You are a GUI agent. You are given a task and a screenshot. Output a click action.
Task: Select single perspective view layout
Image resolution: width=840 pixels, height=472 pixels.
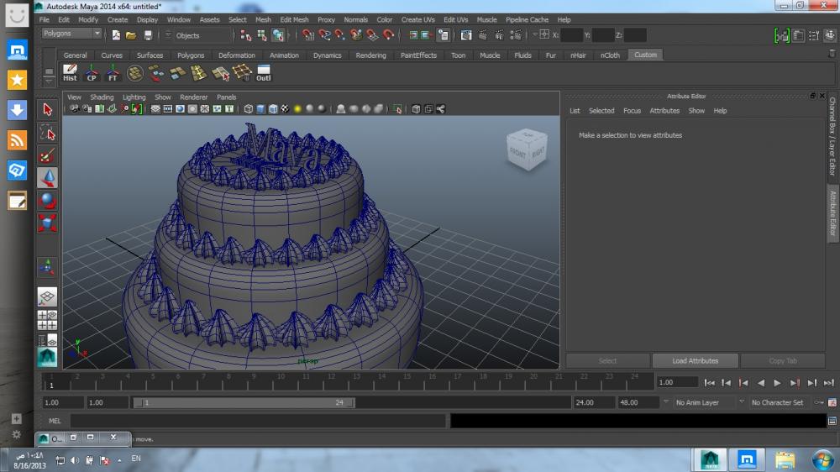(47, 296)
